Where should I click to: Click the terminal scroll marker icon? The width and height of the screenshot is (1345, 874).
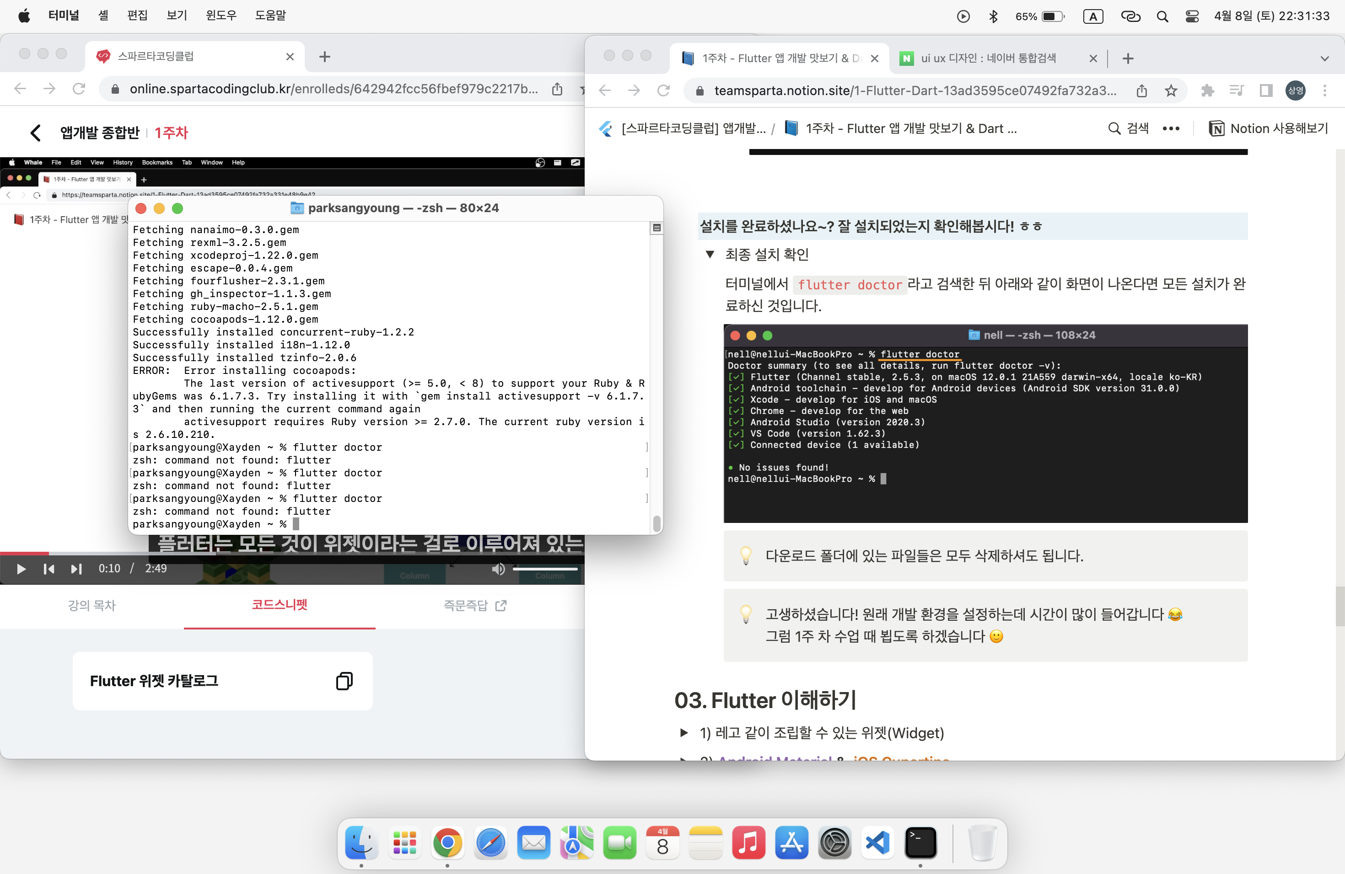656,228
